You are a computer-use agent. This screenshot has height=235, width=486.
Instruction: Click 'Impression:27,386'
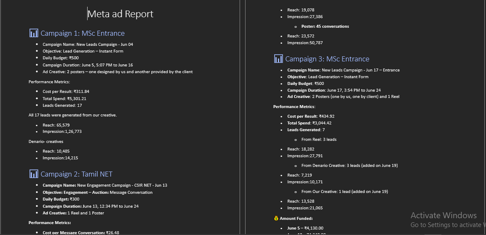304,17
